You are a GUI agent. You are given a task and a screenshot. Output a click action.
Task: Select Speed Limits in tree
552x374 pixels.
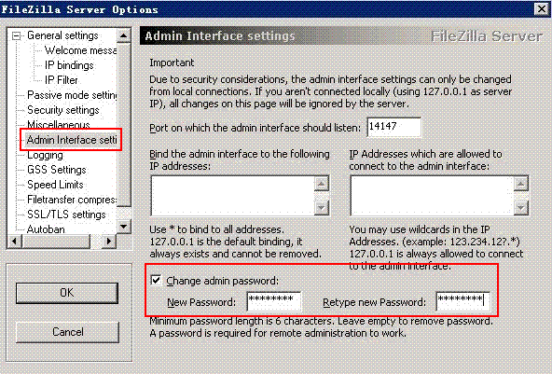(55, 185)
